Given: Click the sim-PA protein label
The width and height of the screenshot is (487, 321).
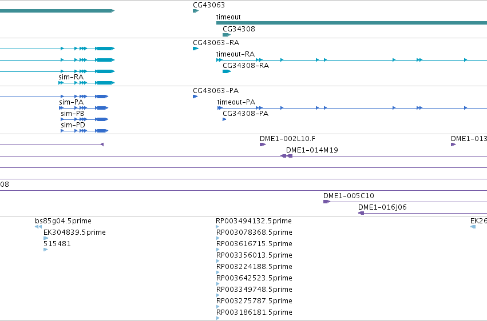Looking at the screenshot, I should 71,102.
